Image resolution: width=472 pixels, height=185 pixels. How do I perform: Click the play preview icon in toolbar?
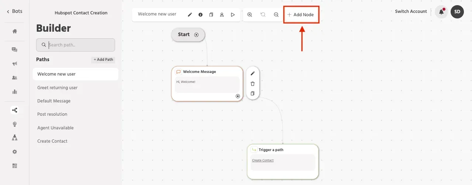(x=233, y=15)
